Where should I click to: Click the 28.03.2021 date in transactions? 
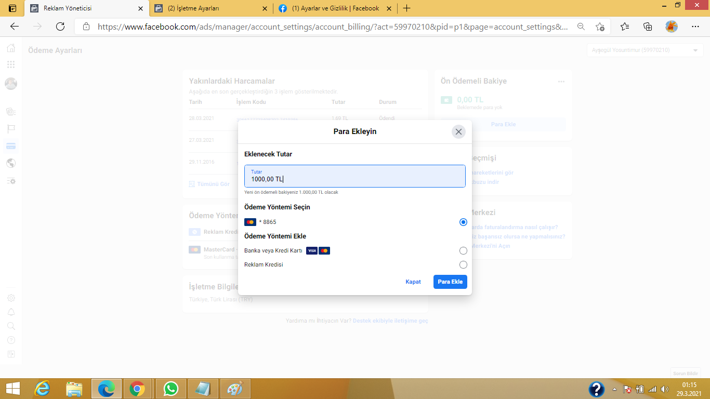pos(202,118)
